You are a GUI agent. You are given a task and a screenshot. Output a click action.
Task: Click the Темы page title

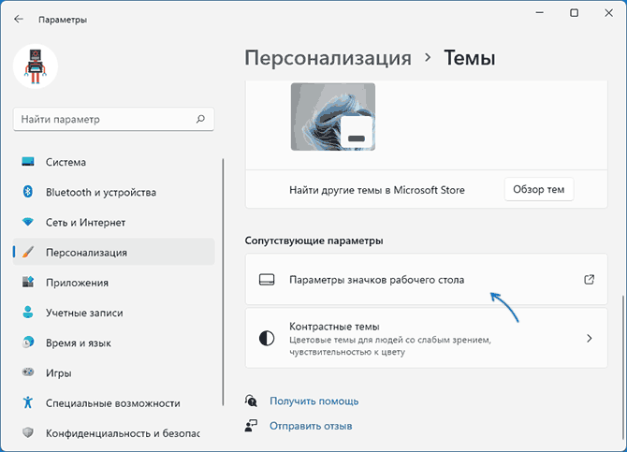click(x=470, y=58)
